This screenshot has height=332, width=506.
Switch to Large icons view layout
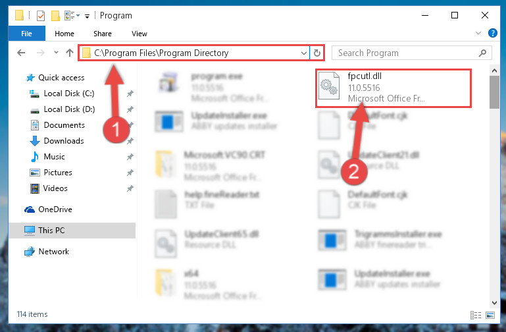coord(490,315)
